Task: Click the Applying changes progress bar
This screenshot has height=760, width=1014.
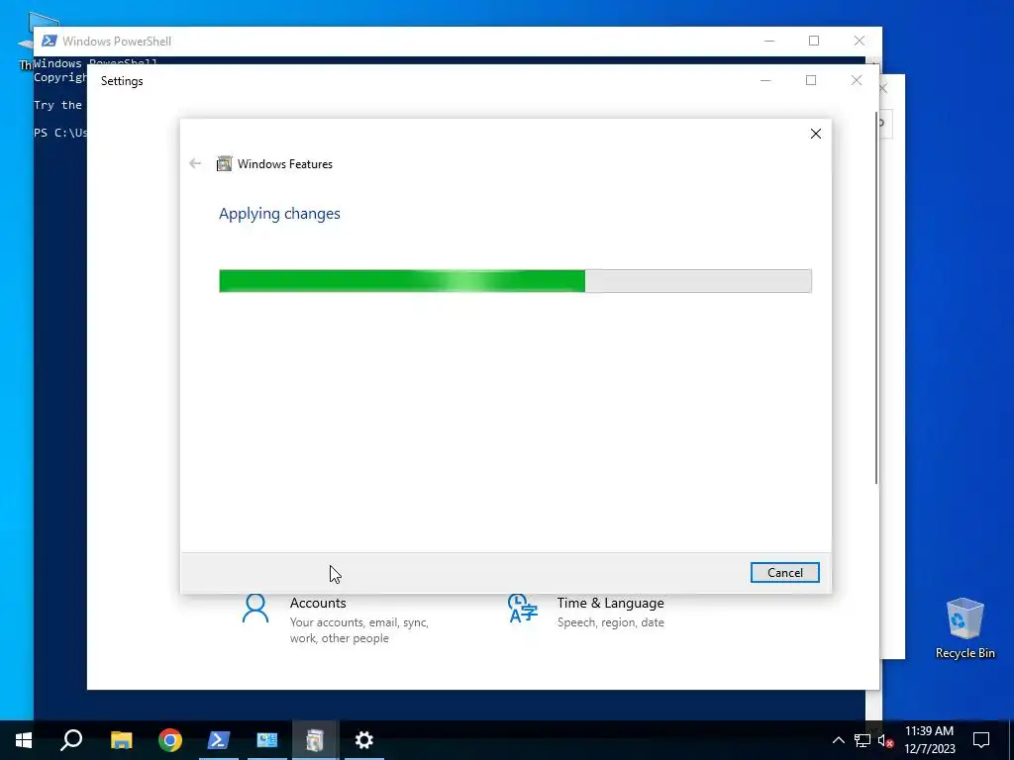Action: tap(515, 281)
